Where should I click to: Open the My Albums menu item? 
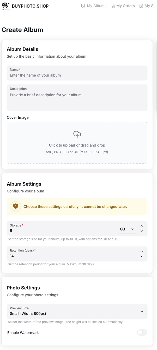click(x=97, y=6)
